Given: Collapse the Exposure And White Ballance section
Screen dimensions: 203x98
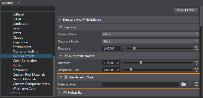Looking at the screenshot, I should point(60,20).
